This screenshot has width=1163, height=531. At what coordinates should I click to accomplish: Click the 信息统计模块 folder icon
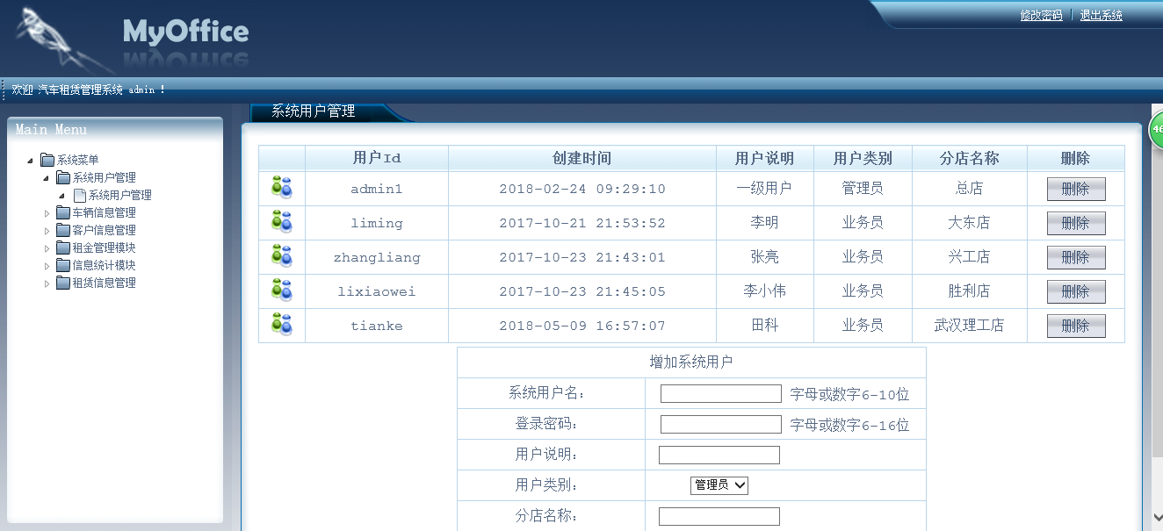[63, 265]
